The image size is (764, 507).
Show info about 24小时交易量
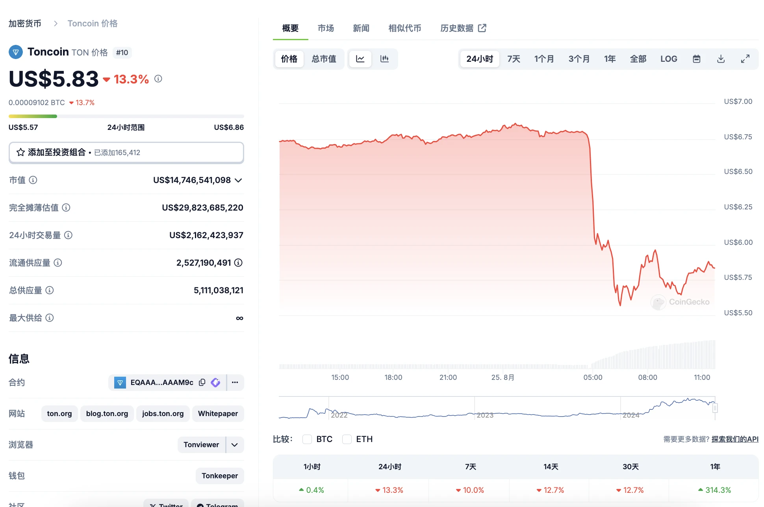(68, 235)
